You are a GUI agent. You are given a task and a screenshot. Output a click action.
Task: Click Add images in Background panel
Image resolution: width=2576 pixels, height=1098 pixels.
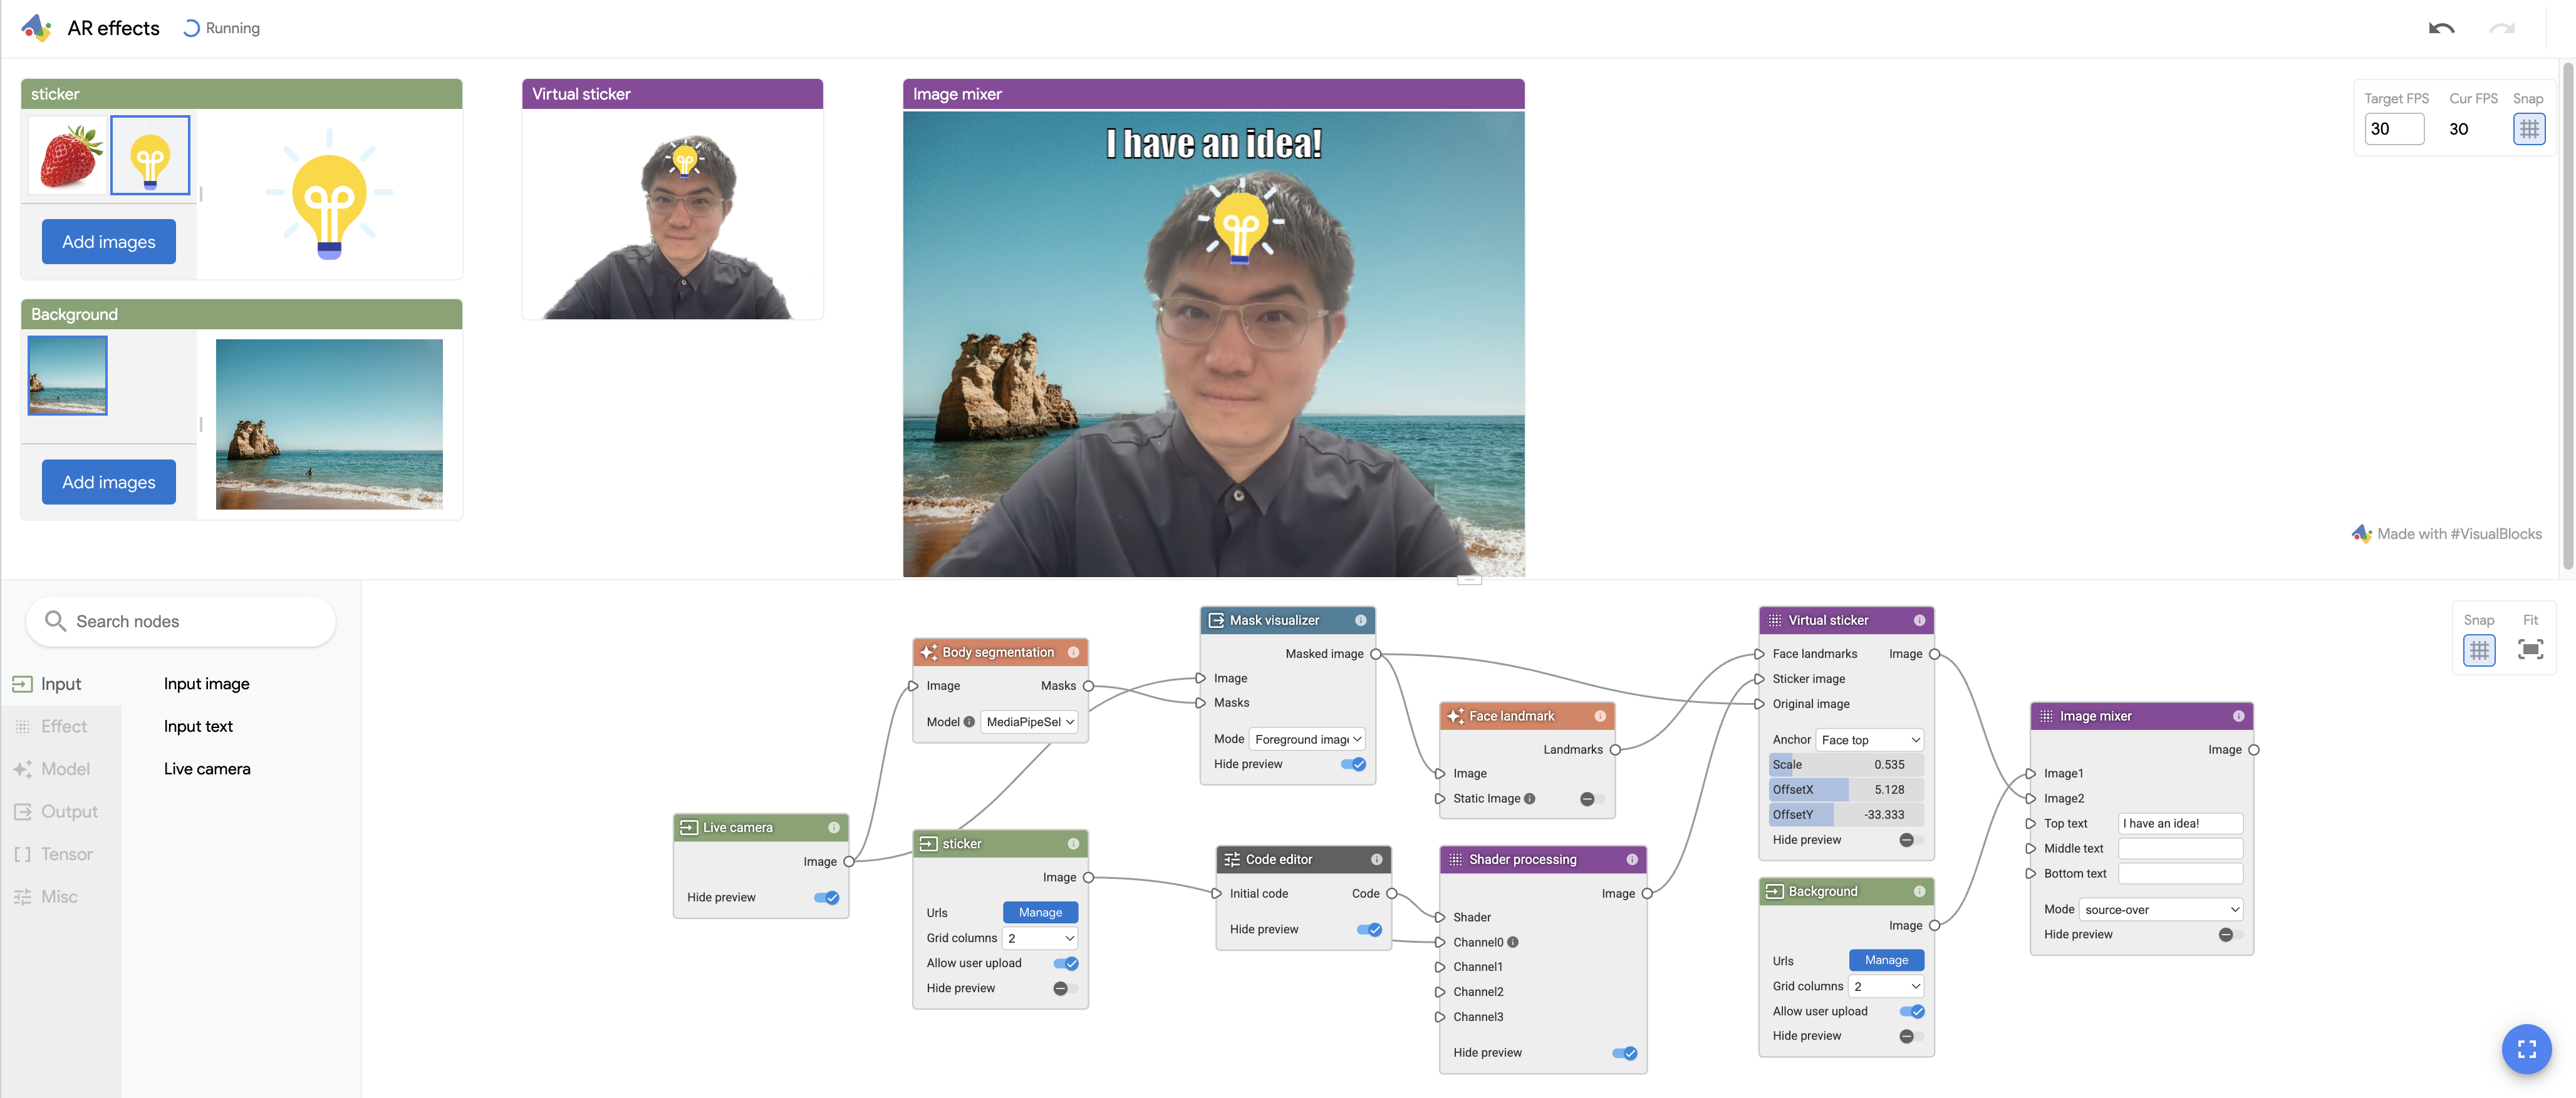(109, 483)
